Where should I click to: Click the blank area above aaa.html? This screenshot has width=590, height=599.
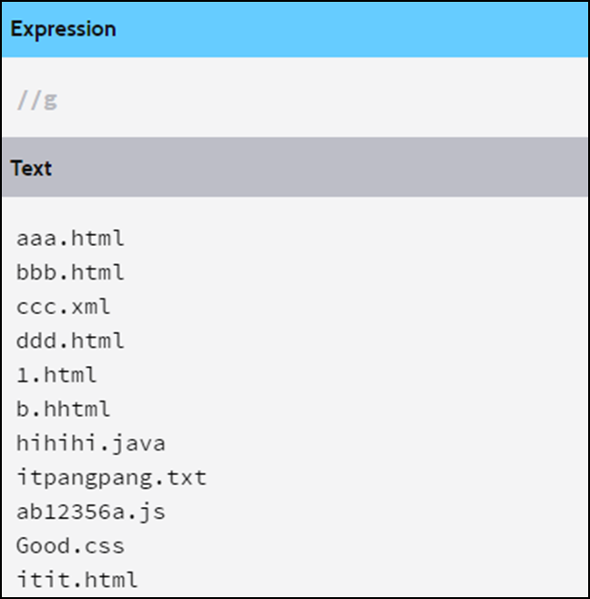295,212
